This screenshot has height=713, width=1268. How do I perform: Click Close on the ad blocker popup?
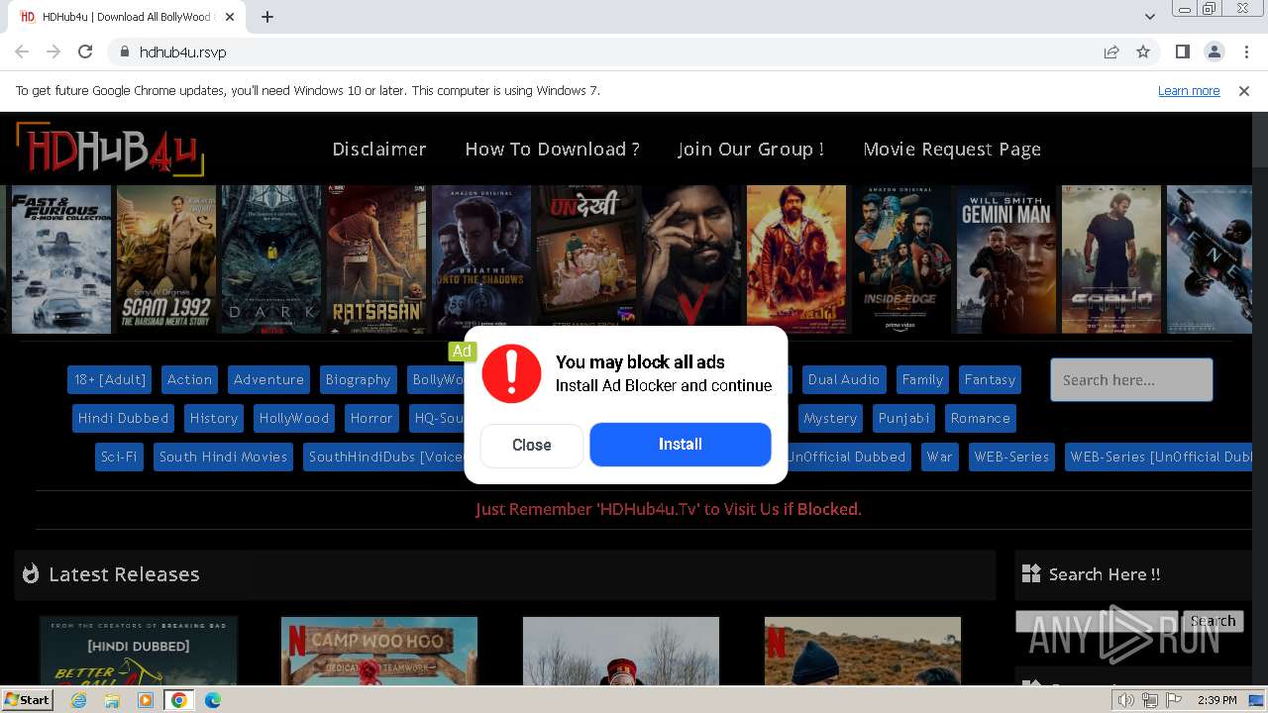pos(532,445)
